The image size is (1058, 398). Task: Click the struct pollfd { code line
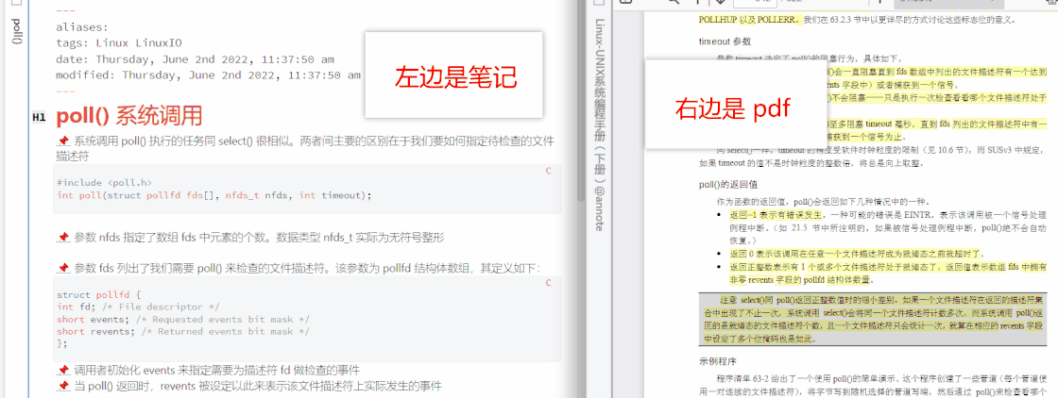click(98, 295)
